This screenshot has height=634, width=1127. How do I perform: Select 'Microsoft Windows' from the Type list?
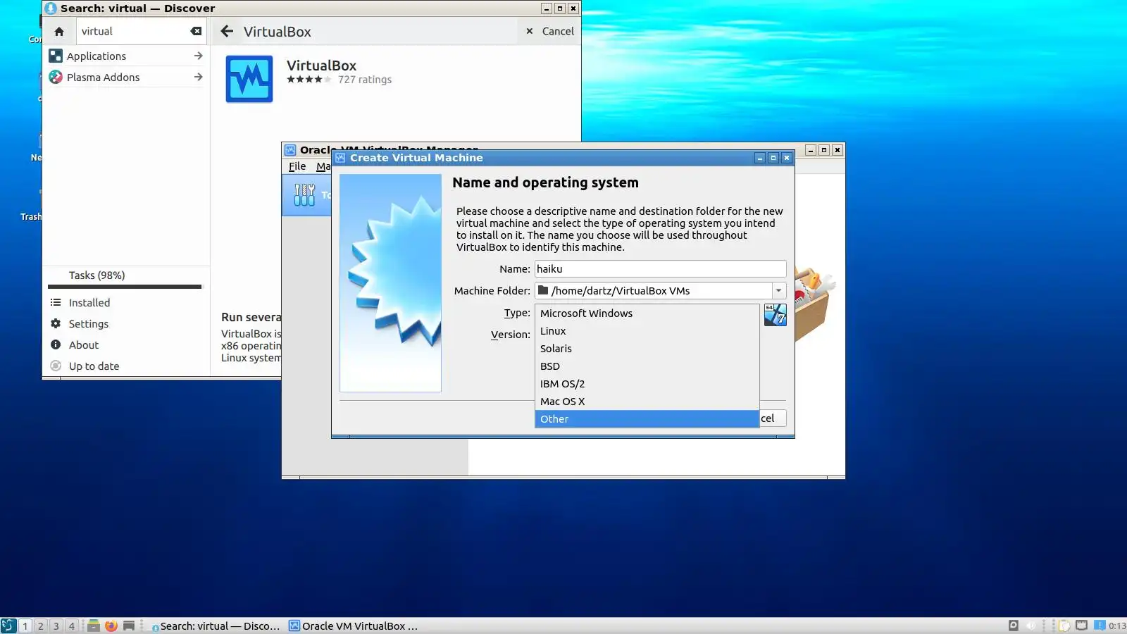click(x=647, y=313)
